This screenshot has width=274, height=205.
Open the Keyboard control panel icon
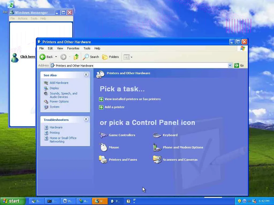click(x=157, y=135)
